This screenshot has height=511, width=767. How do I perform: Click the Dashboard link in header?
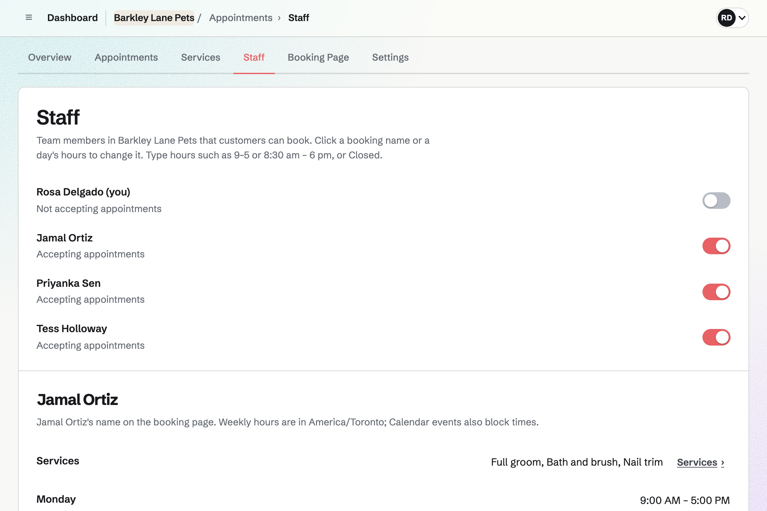(x=73, y=18)
